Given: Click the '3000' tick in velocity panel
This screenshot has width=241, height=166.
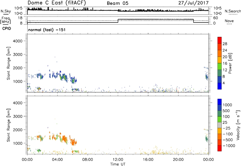Looking at the screenshot, I should coord(18,116).
